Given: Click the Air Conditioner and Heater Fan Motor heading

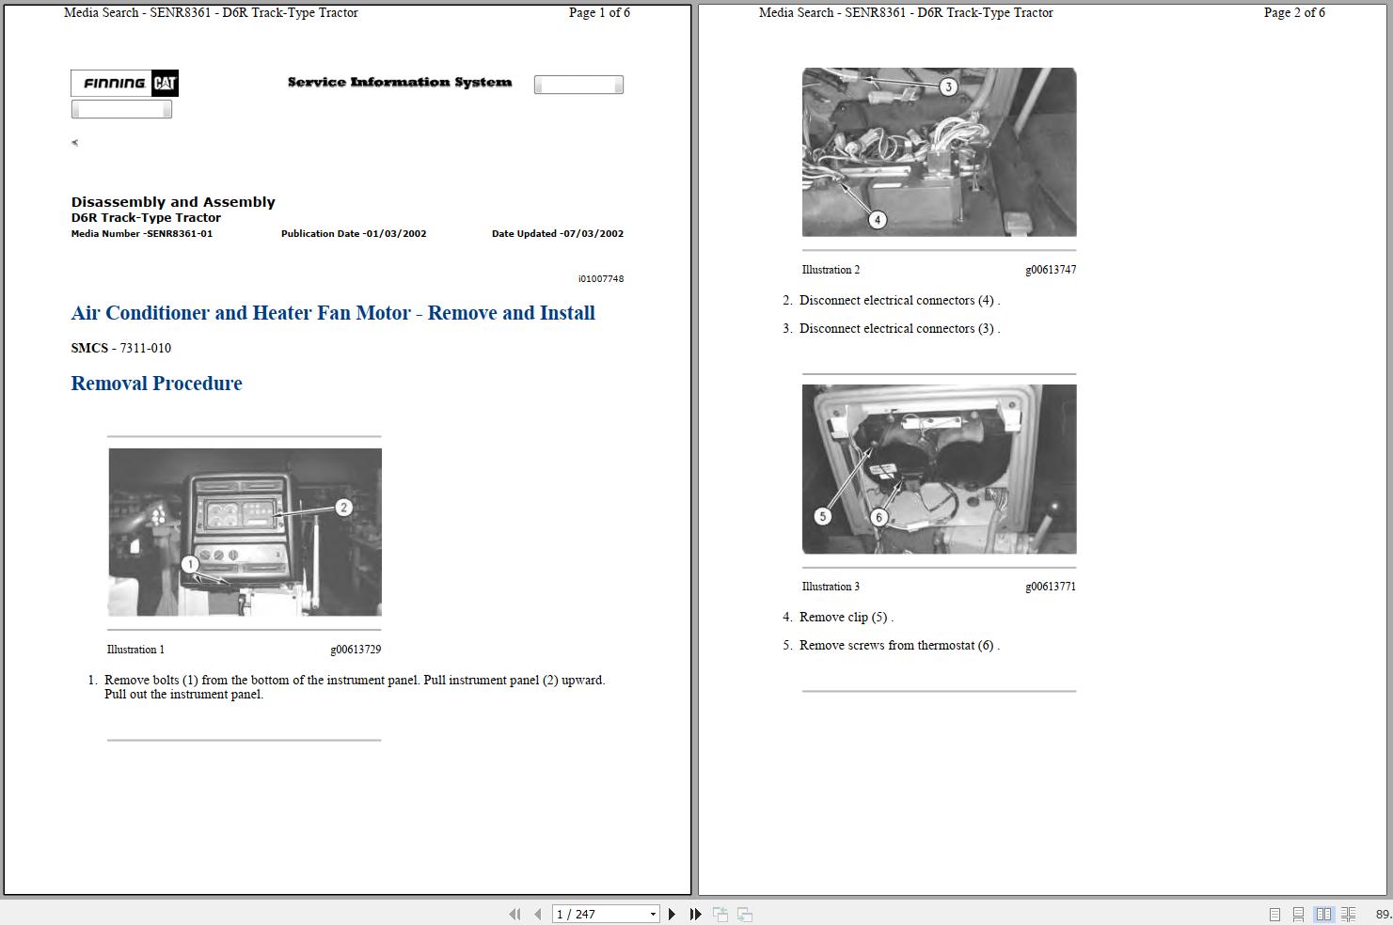Looking at the screenshot, I should pyautogui.click(x=333, y=313).
